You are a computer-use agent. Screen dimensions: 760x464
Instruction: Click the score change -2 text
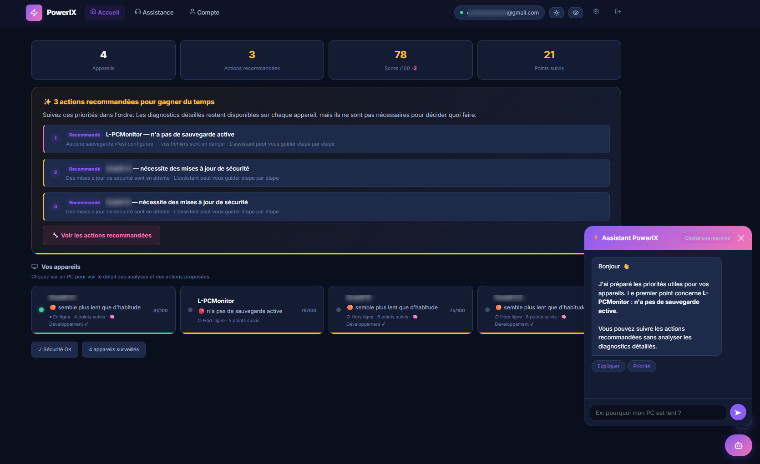(x=414, y=68)
